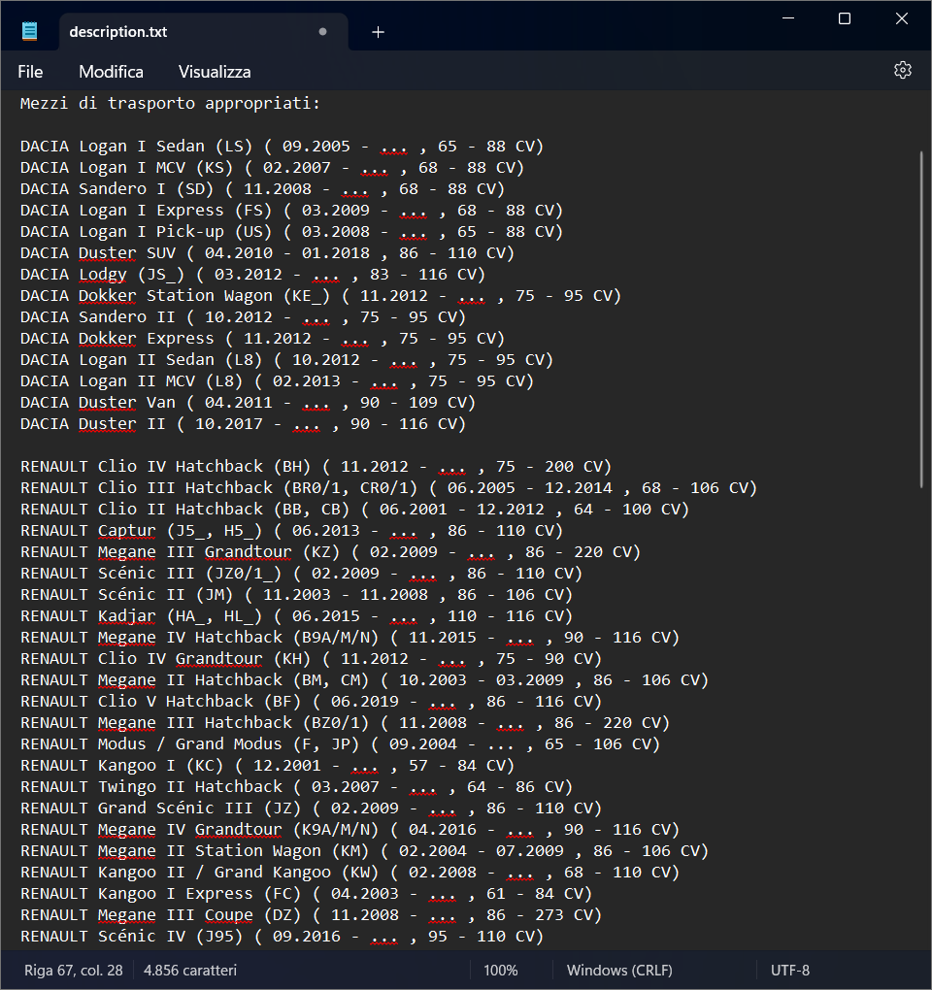The image size is (932, 990).
Task: Click the line 'DACIA Duster II'
Action: pos(243,424)
